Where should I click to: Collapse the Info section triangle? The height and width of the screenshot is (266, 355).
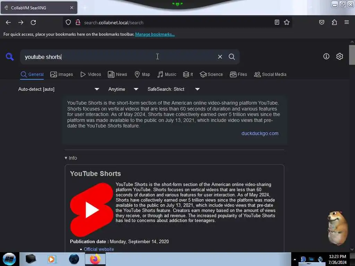[66, 158]
